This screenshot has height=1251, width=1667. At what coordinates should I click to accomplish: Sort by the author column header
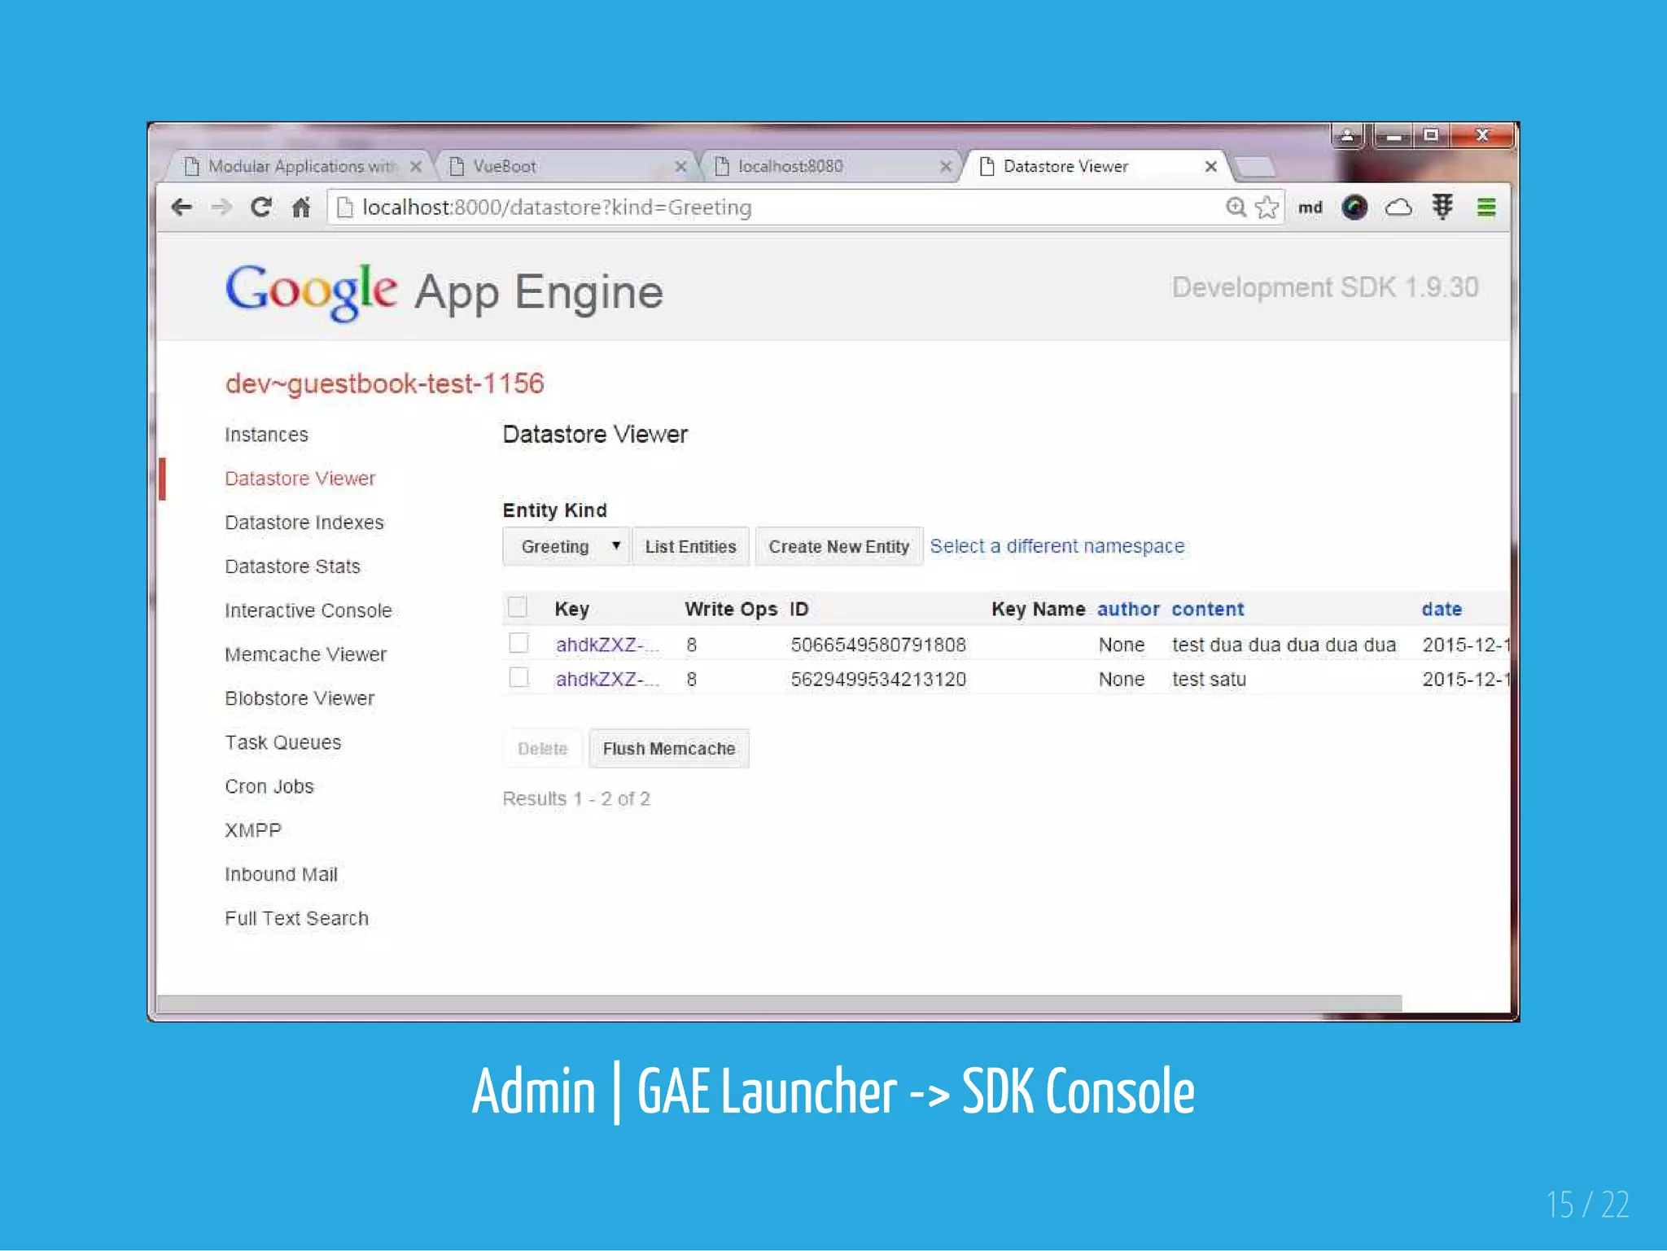click(x=1128, y=609)
